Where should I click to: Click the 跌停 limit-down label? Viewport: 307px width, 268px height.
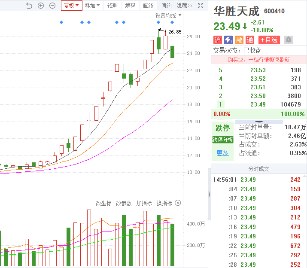pos(222,128)
